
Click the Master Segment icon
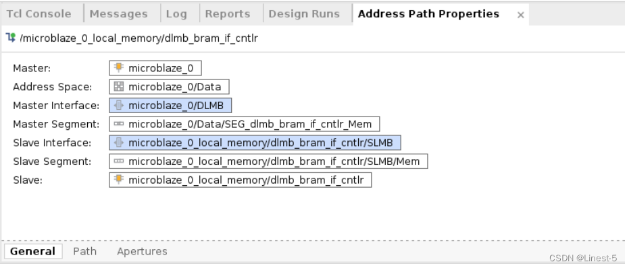click(x=118, y=124)
